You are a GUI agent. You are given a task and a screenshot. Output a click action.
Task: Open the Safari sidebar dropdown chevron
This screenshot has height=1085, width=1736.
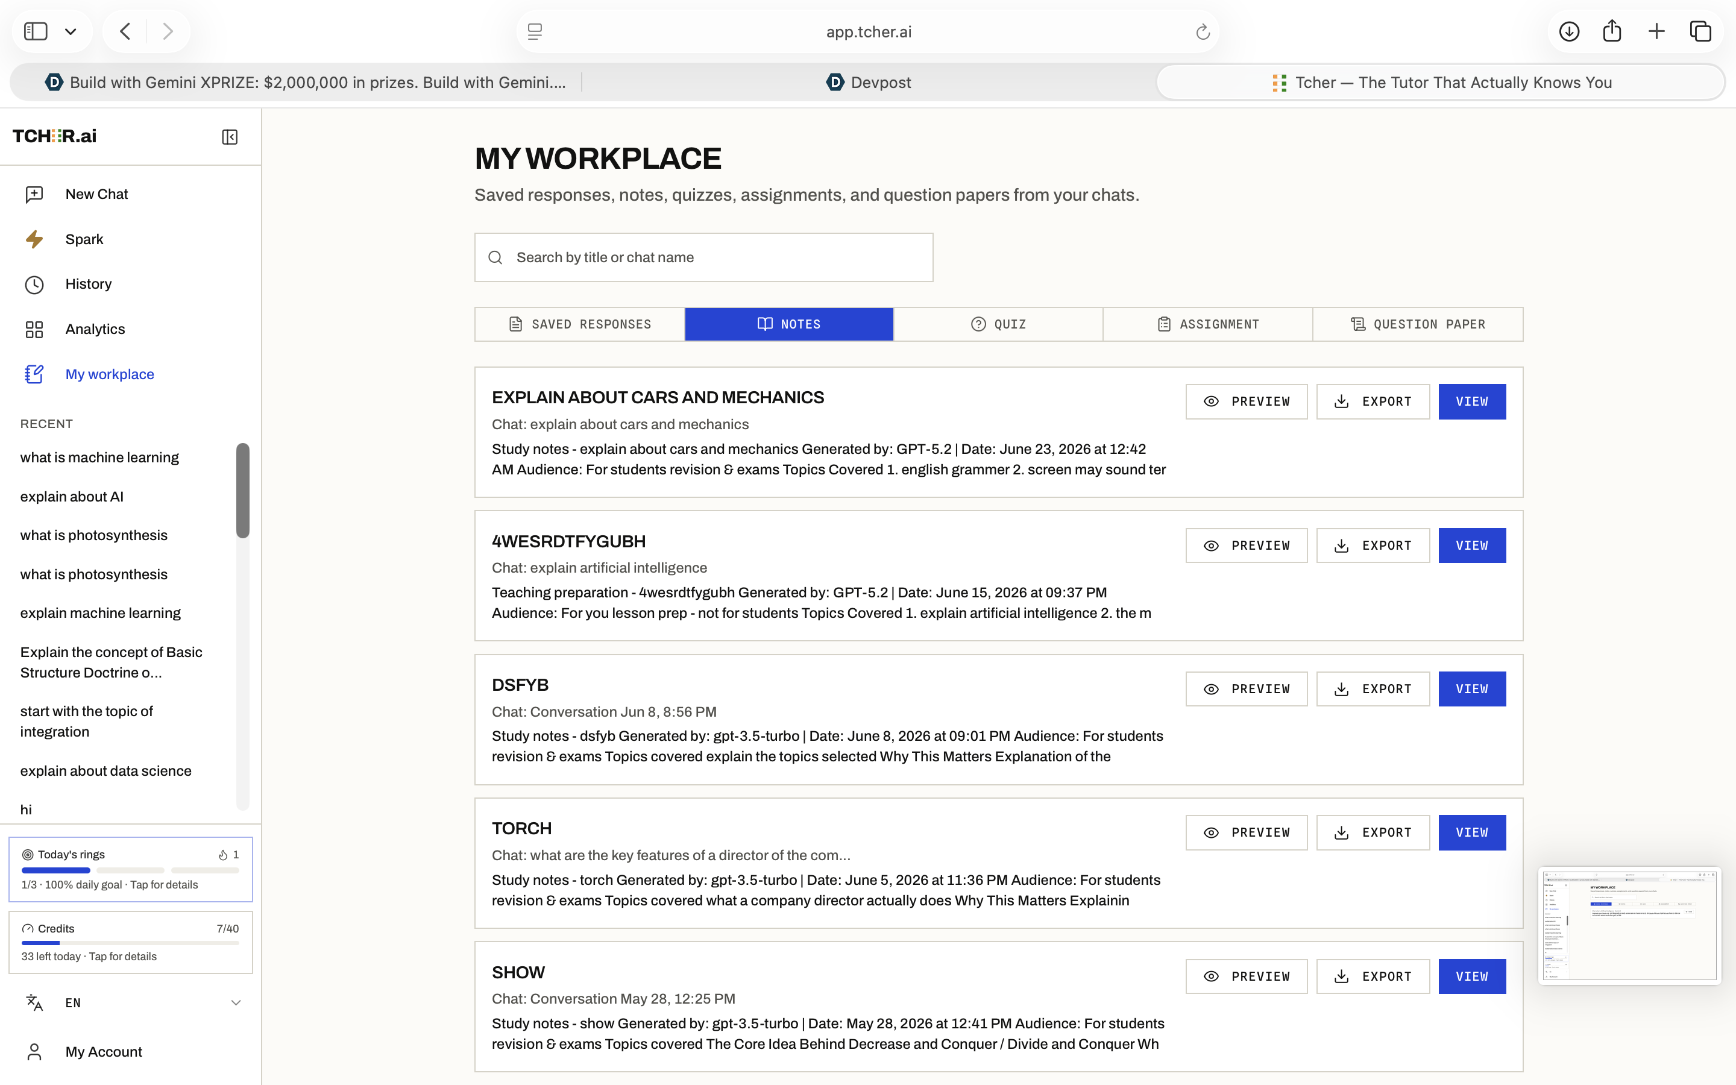pyautogui.click(x=71, y=31)
